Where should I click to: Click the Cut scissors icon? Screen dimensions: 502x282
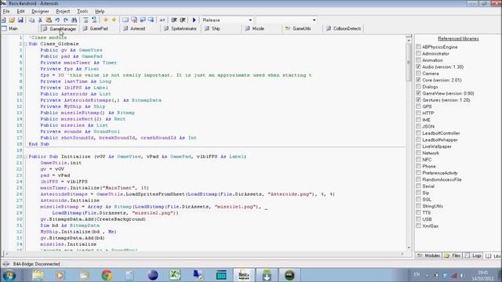pyautogui.click(x=40, y=20)
